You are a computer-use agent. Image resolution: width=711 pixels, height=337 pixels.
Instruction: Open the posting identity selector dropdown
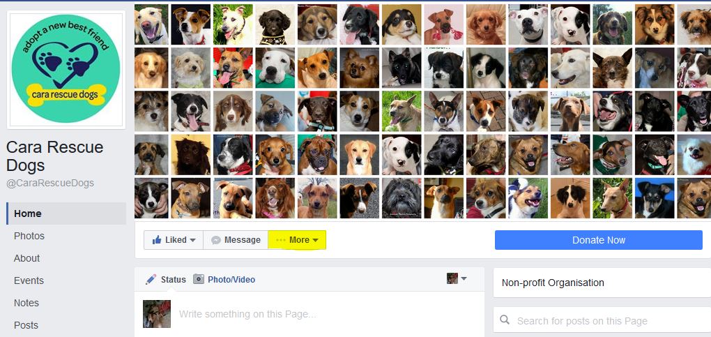pos(457,278)
